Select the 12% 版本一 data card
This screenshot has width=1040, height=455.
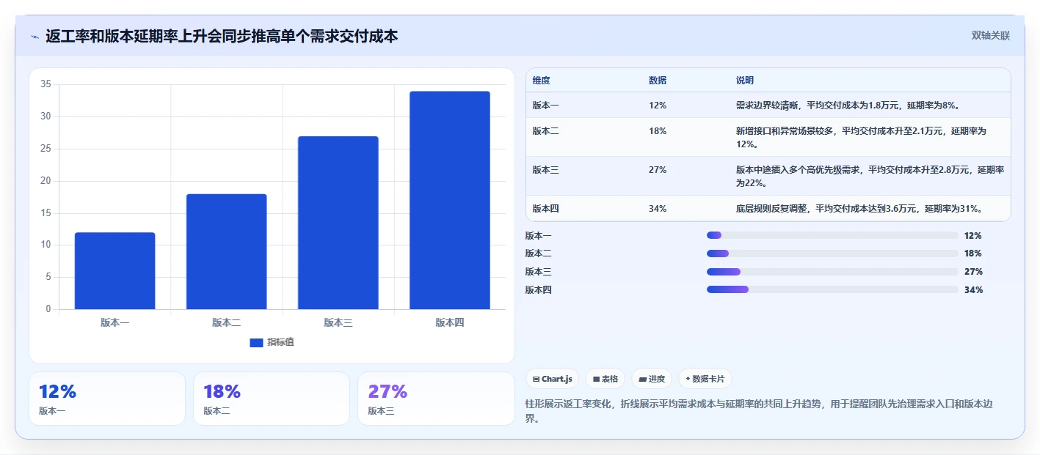pyautogui.click(x=107, y=399)
